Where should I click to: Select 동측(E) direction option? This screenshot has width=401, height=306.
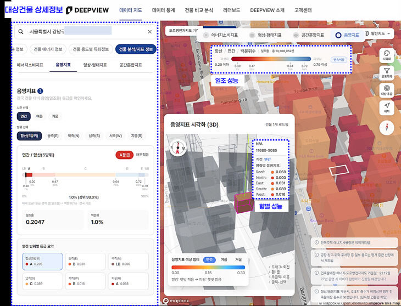[53, 136]
